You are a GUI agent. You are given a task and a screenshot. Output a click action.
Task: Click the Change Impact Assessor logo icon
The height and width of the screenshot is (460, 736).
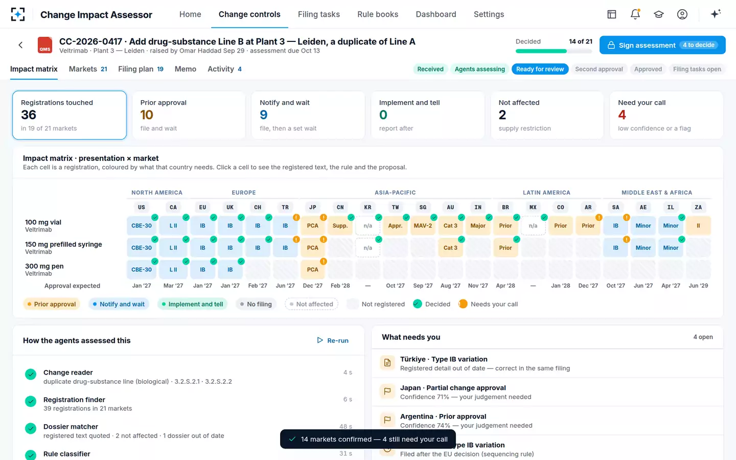coord(18,14)
